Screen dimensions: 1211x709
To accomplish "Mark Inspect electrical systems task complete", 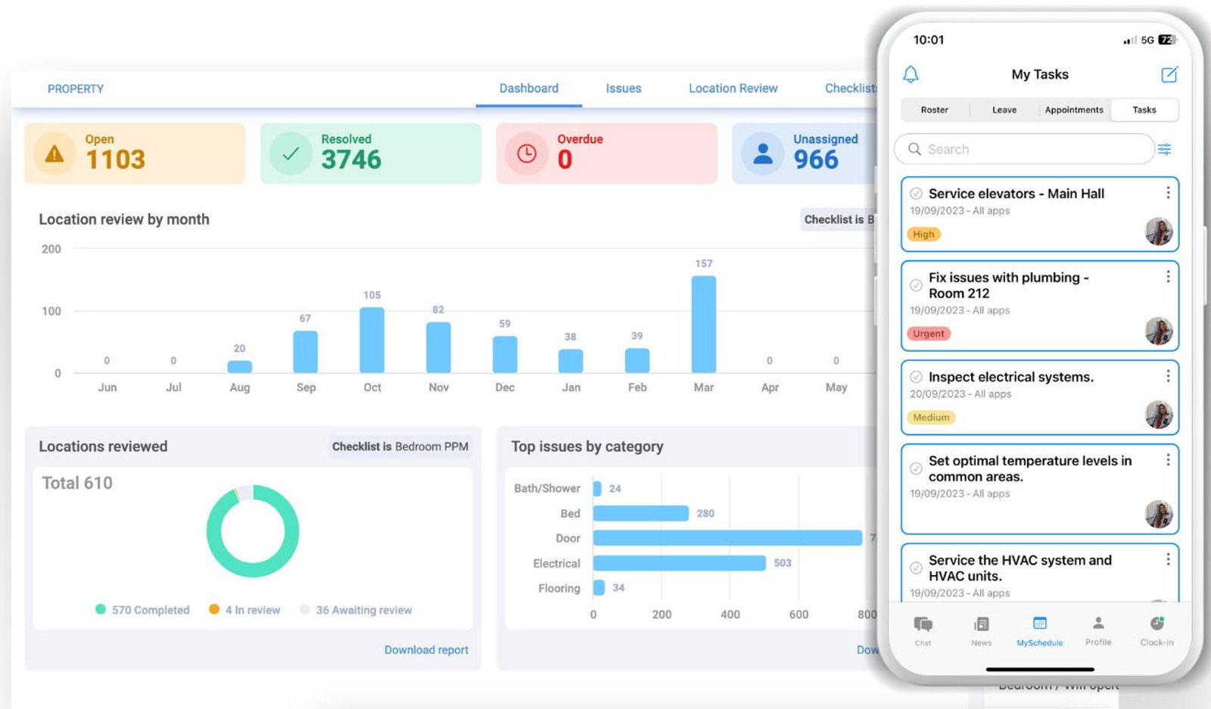I will pos(916,377).
